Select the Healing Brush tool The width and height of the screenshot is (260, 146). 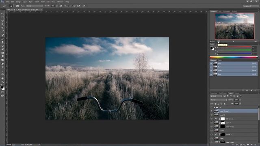point(2,35)
